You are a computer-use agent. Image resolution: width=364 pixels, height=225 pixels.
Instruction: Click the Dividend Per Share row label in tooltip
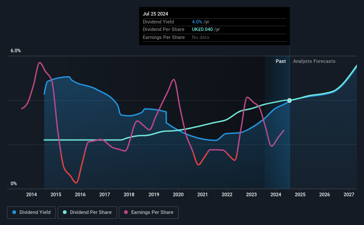164,30
